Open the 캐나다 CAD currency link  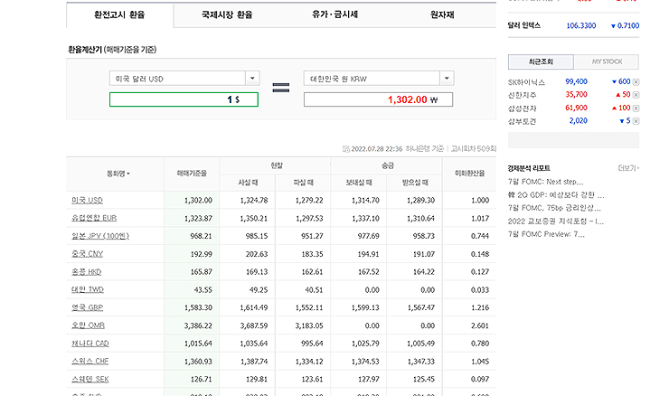click(x=90, y=344)
